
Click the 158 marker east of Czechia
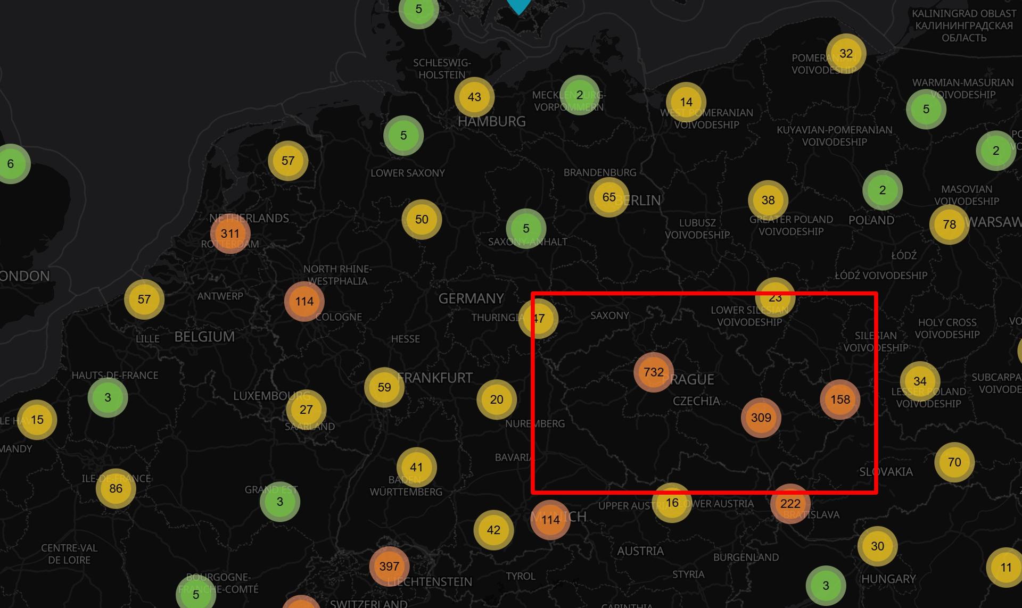tap(842, 400)
